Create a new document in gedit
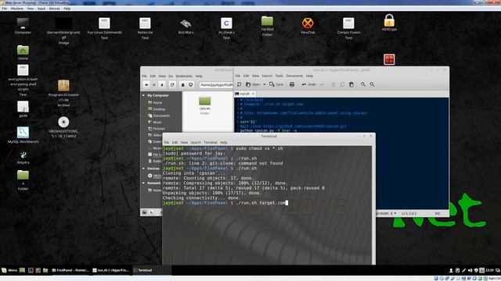The image size is (501, 281). [x=239, y=84]
